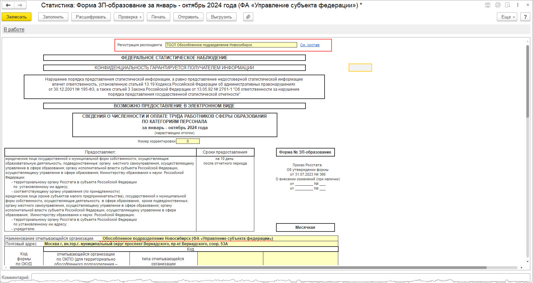This screenshot has width=533, height=283.
Task: Click the Печать button
Action: click(x=159, y=17)
